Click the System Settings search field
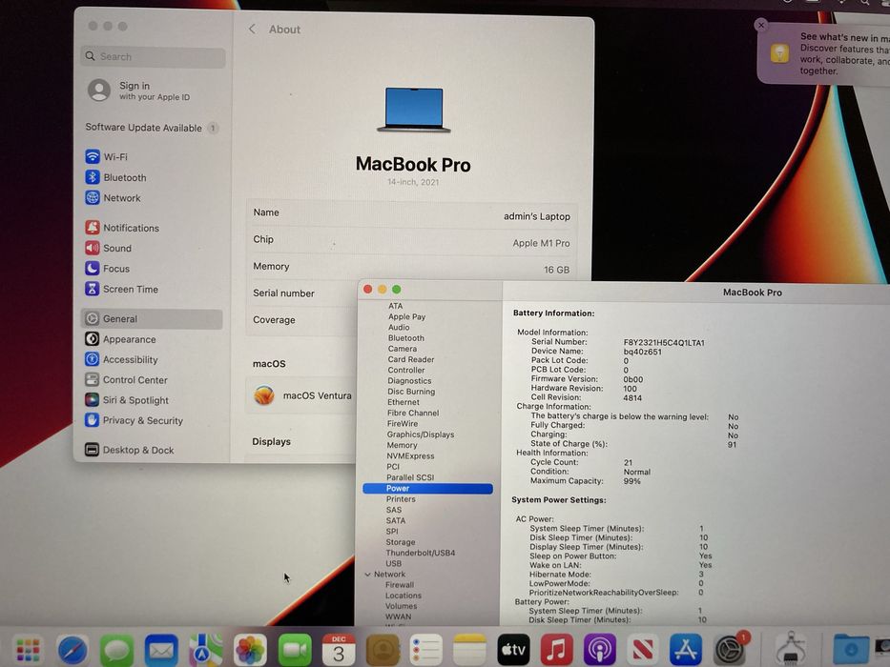The image size is (890, 667). coord(154,57)
